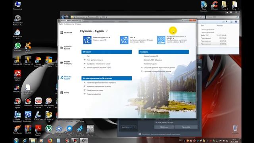The width and height of the screenshot is (254, 143).
Task: Choose Записать MP3 CD диска
Action: coord(153,60)
